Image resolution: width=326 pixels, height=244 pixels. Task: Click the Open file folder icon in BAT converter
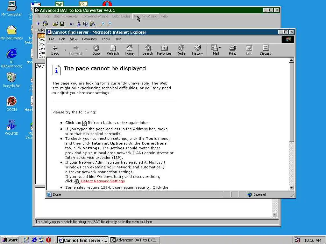[x=55, y=24]
